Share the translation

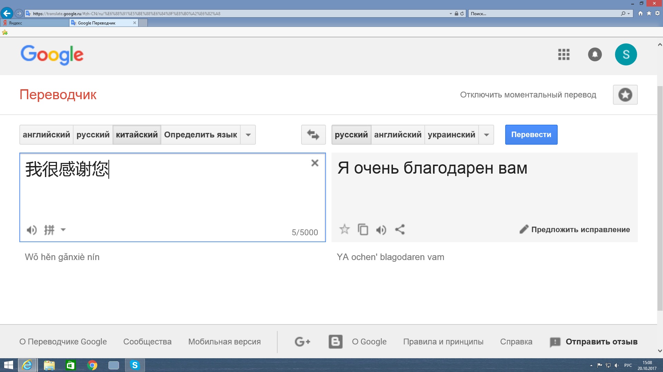point(400,229)
